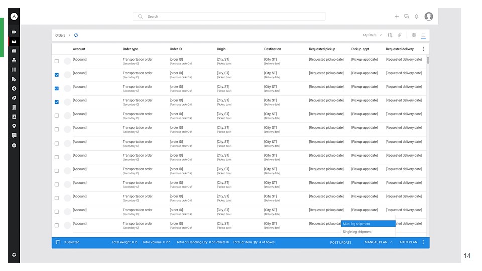Uncheck the second order row checkbox
The height and width of the screenshot is (271, 482).
(57, 75)
